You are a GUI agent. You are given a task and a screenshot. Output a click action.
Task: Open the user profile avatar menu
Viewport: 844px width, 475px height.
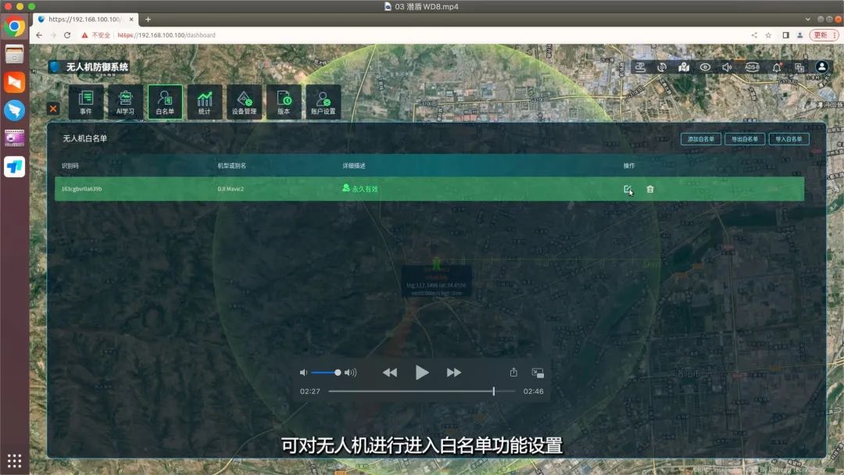[x=821, y=67]
